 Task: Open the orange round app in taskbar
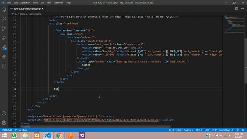click(x=70, y=136)
